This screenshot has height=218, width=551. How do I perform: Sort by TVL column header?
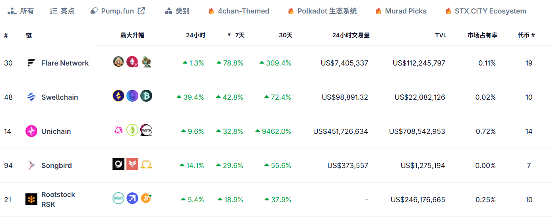point(440,35)
